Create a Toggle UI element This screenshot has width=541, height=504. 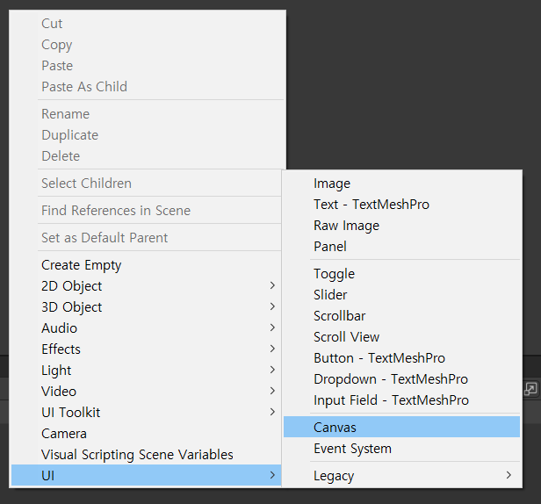[401, 274]
